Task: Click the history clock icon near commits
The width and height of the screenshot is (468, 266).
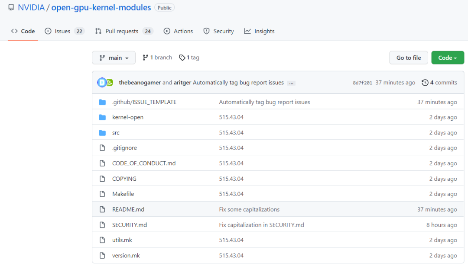Action: pos(425,83)
